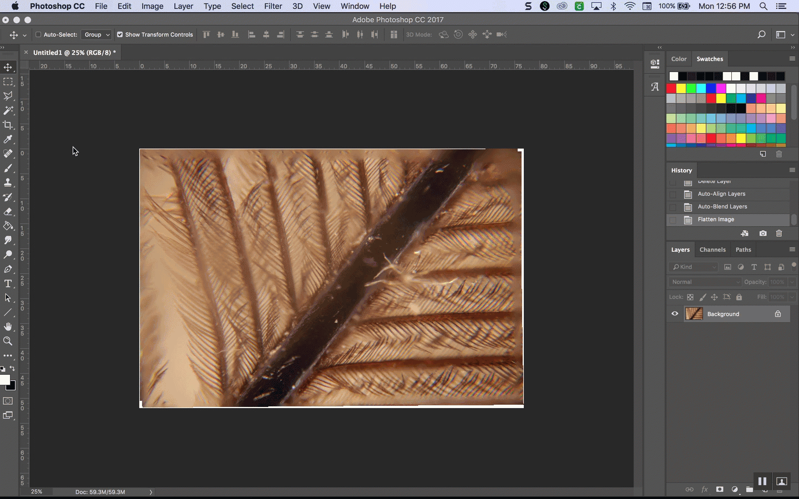Create new snapshot in History panel

[763, 233]
